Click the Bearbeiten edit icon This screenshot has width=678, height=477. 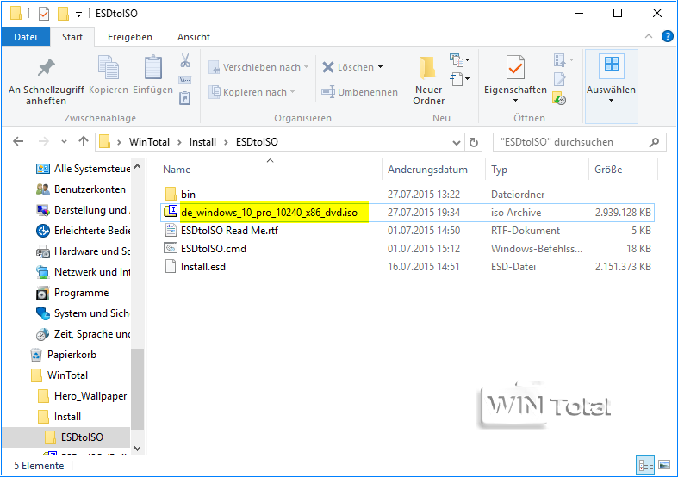pos(559,79)
